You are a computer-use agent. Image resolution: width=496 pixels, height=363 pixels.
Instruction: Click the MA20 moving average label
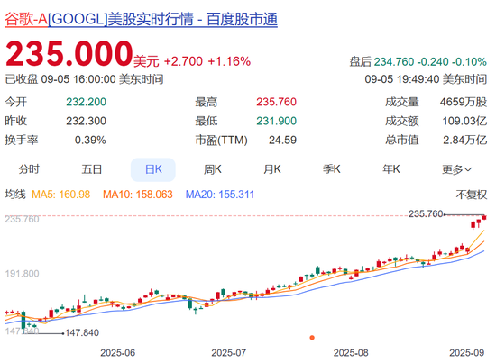tap(220, 195)
